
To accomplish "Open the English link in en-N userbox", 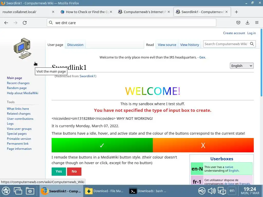I will pyautogui.click(x=234, y=171).
